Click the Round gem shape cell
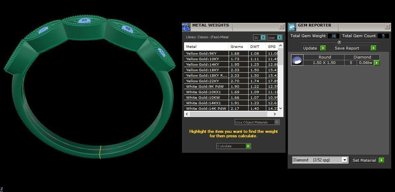The width and height of the screenshot is (395, 192). (324, 57)
